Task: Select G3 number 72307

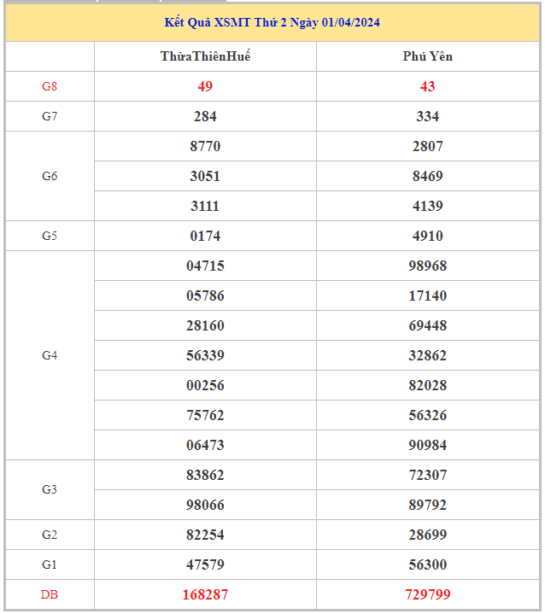Action: click(427, 475)
